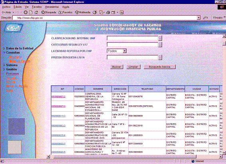Screen dimensions: 226x164
Task: Open the History toolbar icon
Action: pos(95,12)
